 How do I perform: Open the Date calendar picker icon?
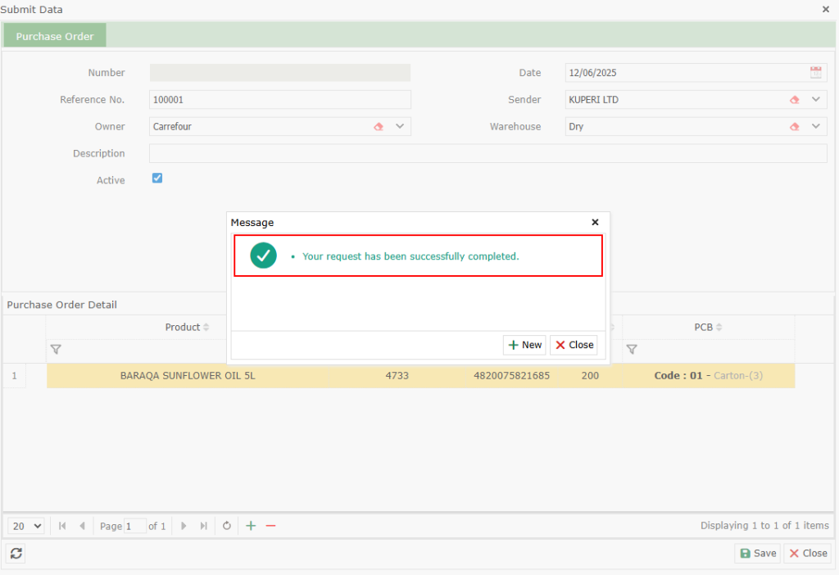pyautogui.click(x=815, y=73)
